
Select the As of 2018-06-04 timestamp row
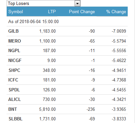(67, 21)
